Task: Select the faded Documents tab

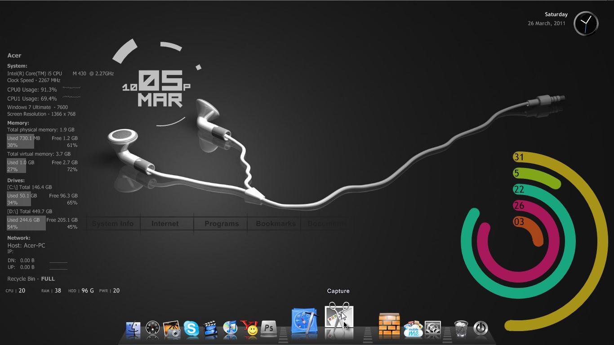Action: click(327, 224)
